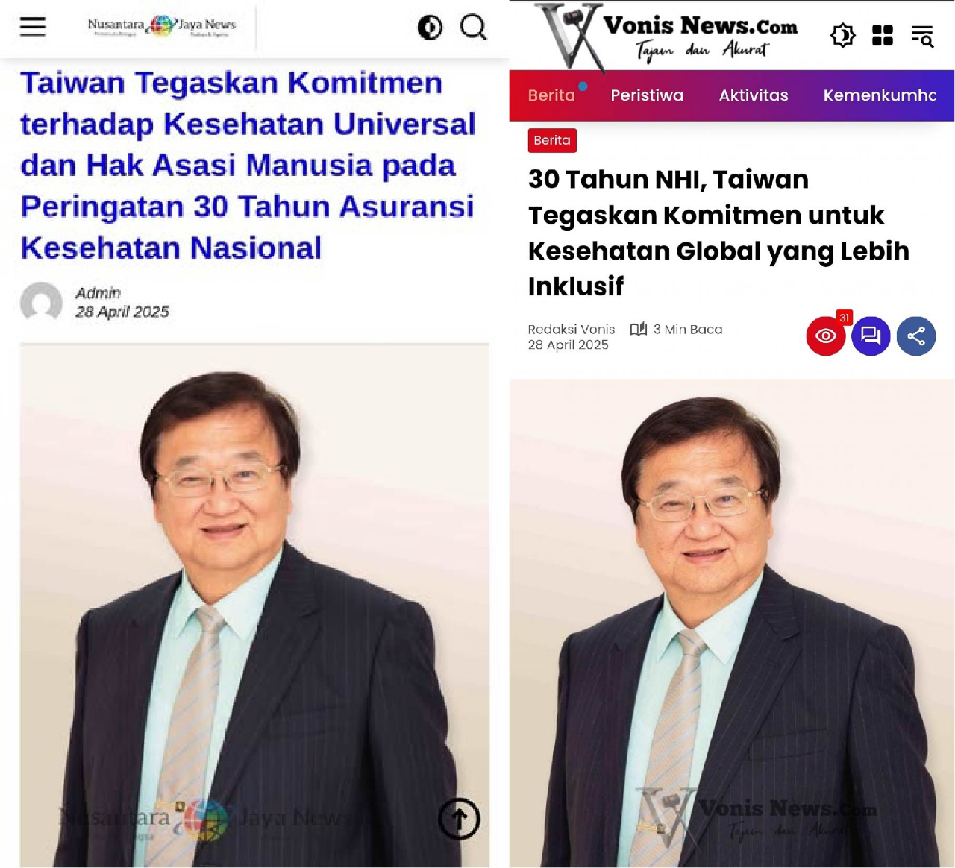Click the Nusantara Jaya News logo
Viewport: 955px width, 868px height.
tap(162, 27)
